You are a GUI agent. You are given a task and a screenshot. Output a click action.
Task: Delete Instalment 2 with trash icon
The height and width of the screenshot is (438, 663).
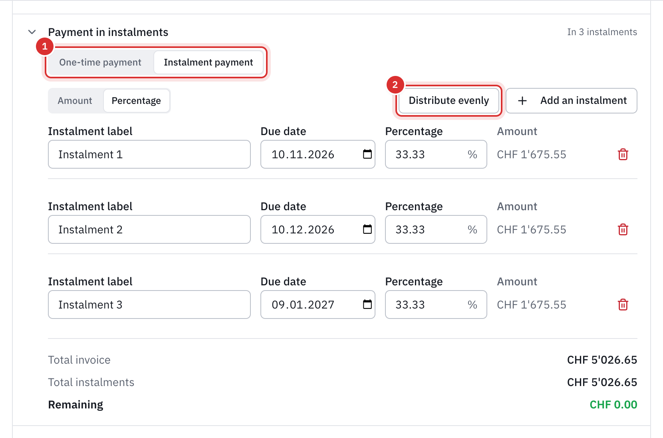tap(623, 229)
